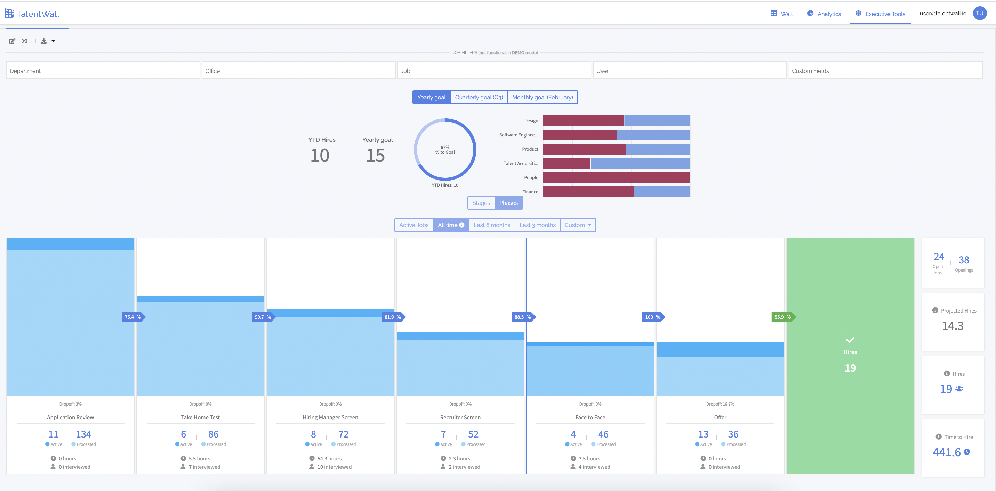
Task: Click the Time to Hire info icon
Action: pyautogui.click(x=938, y=436)
